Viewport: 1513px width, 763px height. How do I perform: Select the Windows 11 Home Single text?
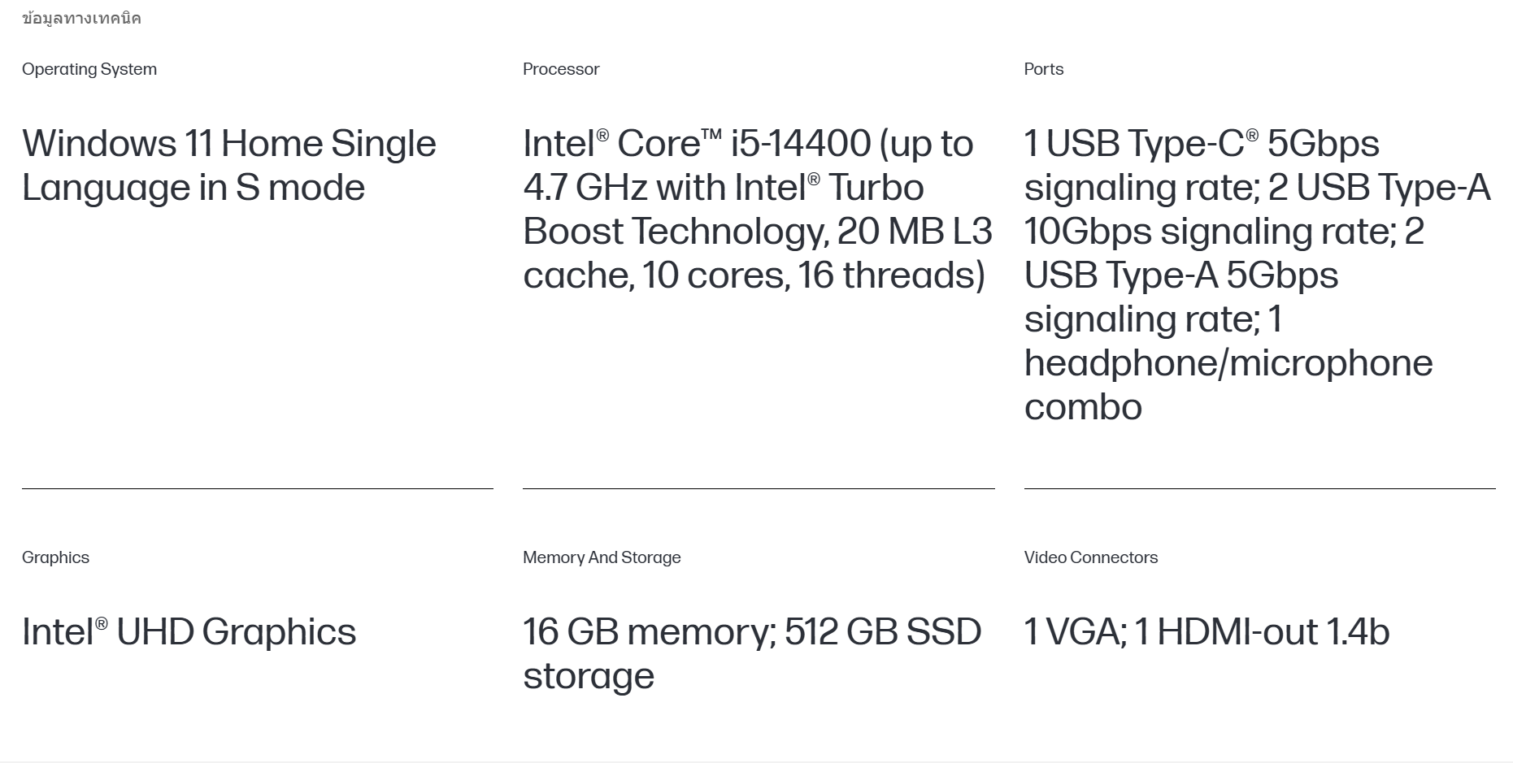pyautogui.click(x=228, y=144)
